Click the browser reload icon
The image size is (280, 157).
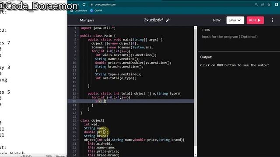click(84, 4)
